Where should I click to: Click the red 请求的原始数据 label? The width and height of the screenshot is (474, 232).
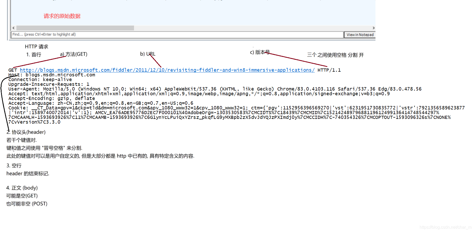[x=62, y=16]
